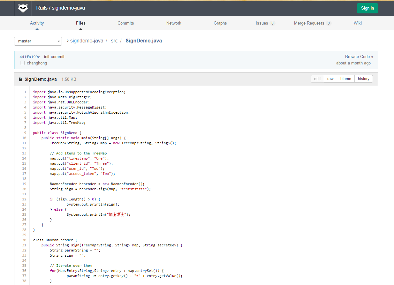Click the import java.math.BigInteger line
Image resolution: width=394 pixels, height=285 pixels.
[x=62, y=97]
